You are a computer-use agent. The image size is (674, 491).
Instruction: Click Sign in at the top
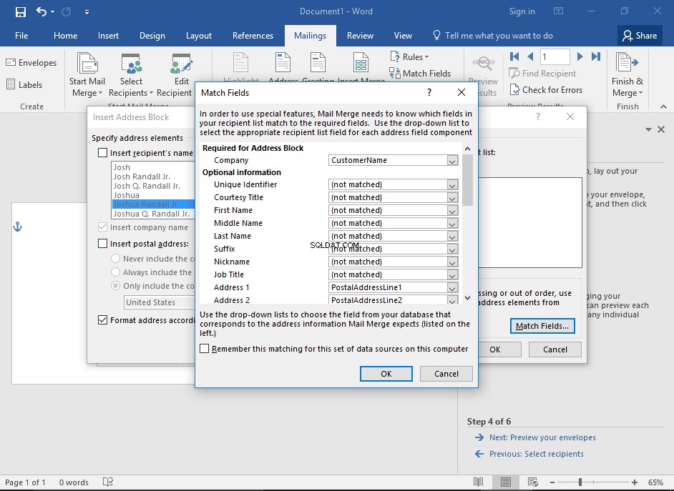coord(522,11)
